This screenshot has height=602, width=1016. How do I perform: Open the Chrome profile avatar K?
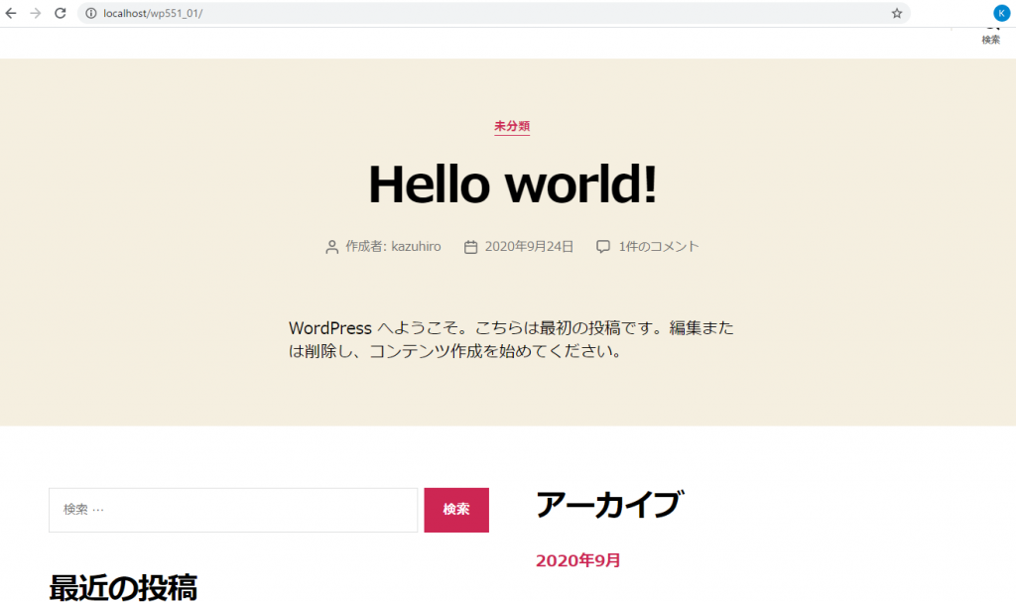(1000, 13)
